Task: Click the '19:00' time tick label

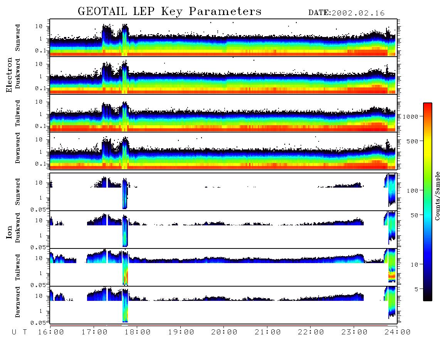Action: click(x=181, y=332)
